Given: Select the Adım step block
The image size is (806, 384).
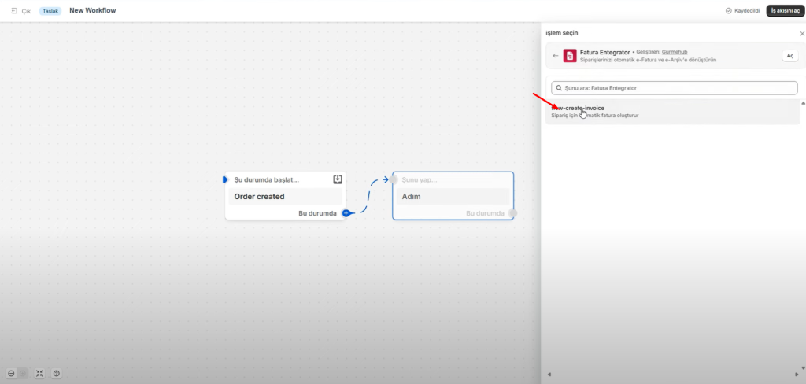Looking at the screenshot, I should coord(452,196).
